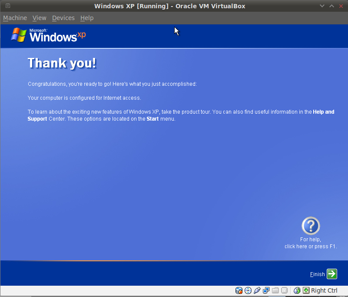Image resolution: width=348 pixels, height=297 pixels.
Task: Open the Machine menu
Action: pos(15,18)
